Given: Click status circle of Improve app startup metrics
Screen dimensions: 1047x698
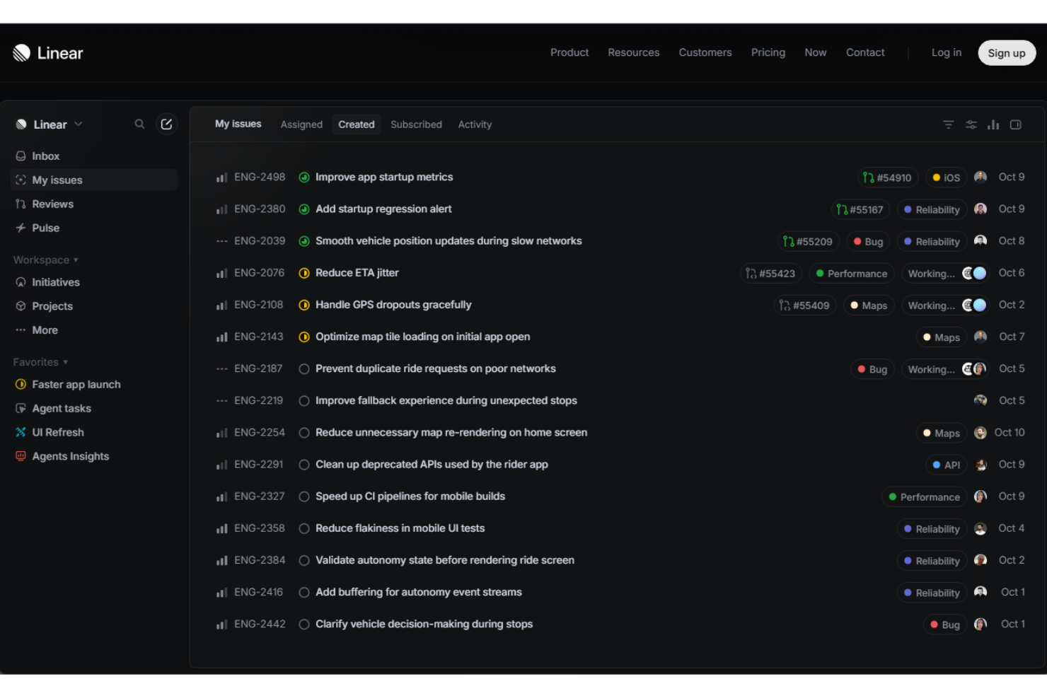Looking at the screenshot, I should pyautogui.click(x=304, y=178).
